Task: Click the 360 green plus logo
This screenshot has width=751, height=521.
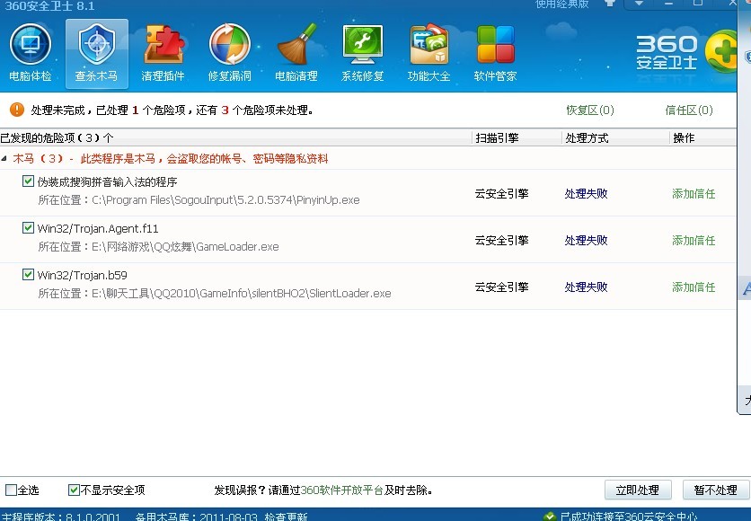Action: coord(720,51)
